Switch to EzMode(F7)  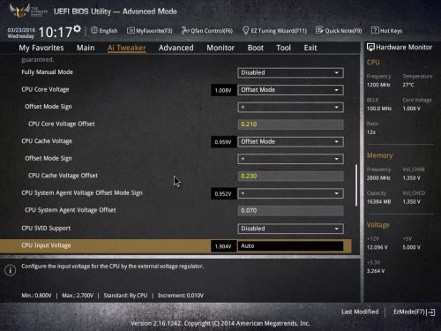(414, 312)
